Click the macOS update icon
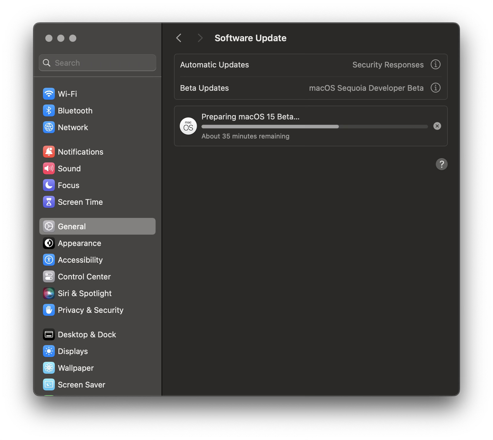The height and width of the screenshot is (440, 493). point(188,126)
